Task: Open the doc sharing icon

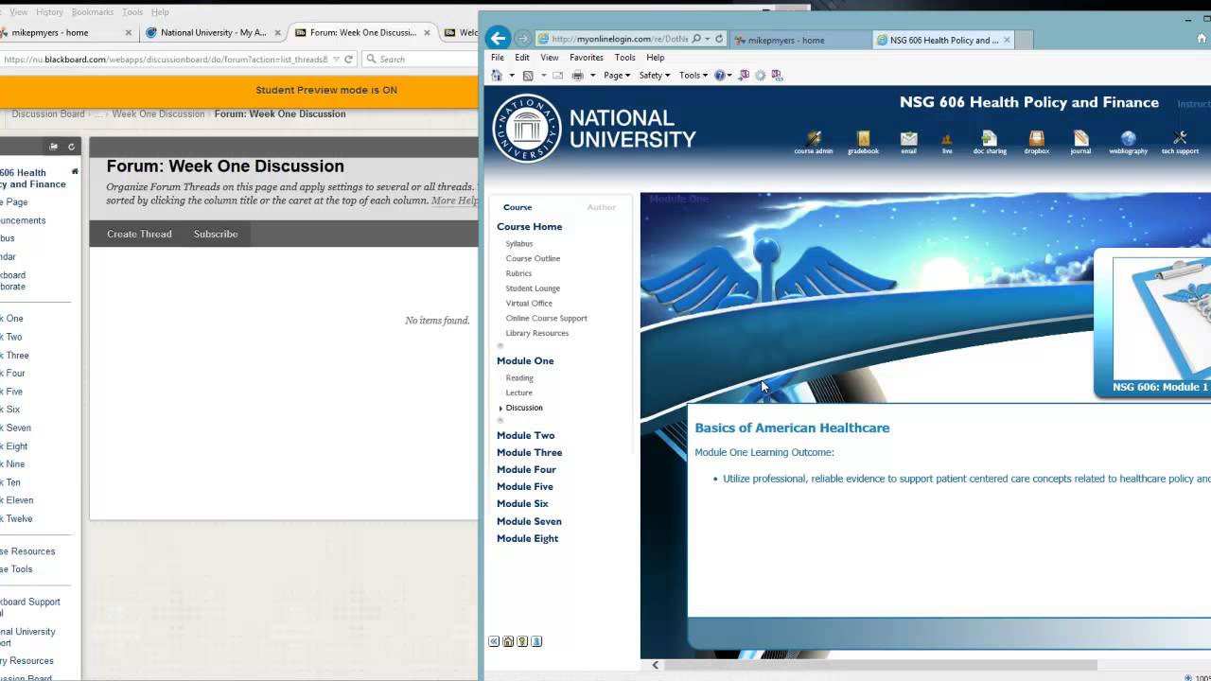Action: click(990, 139)
